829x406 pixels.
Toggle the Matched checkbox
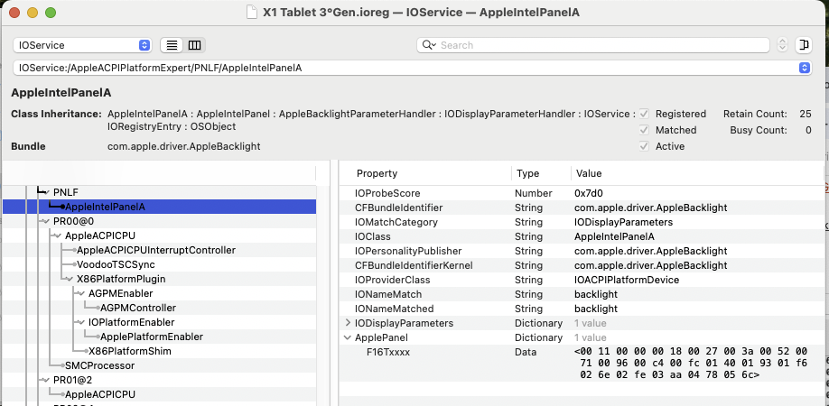[x=644, y=130]
